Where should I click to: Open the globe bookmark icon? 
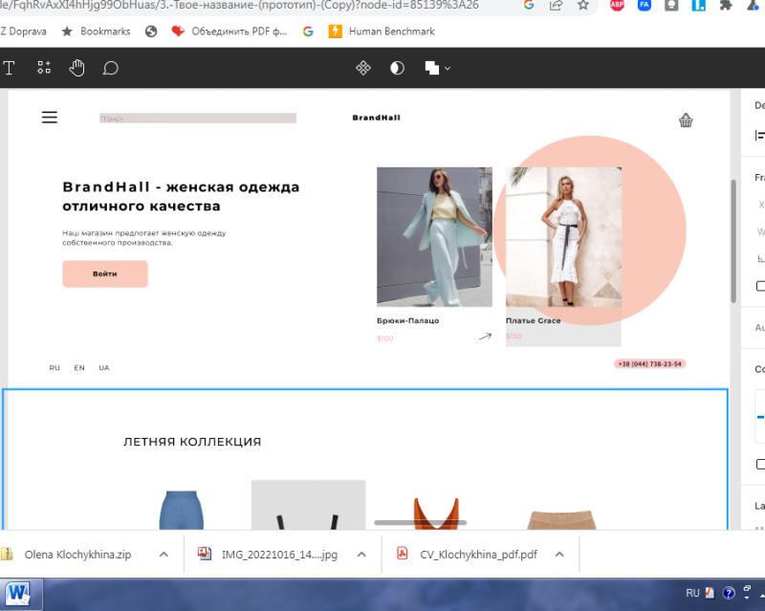pos(151,32)
